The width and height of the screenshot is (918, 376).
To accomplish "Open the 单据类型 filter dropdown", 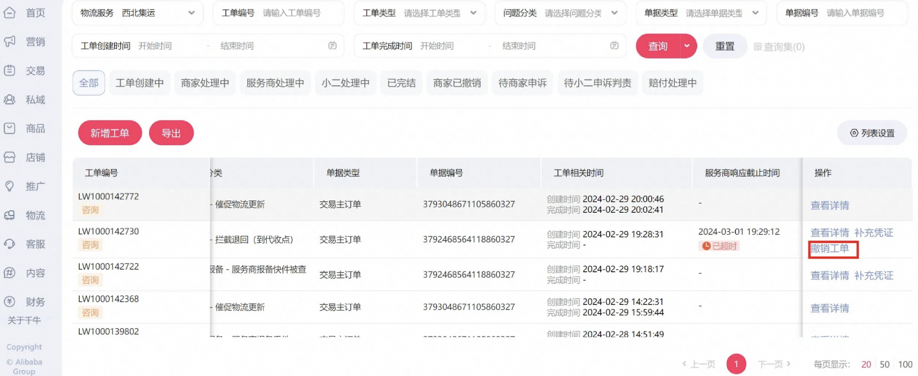I will pyautogui.click(x=701, y=13).
